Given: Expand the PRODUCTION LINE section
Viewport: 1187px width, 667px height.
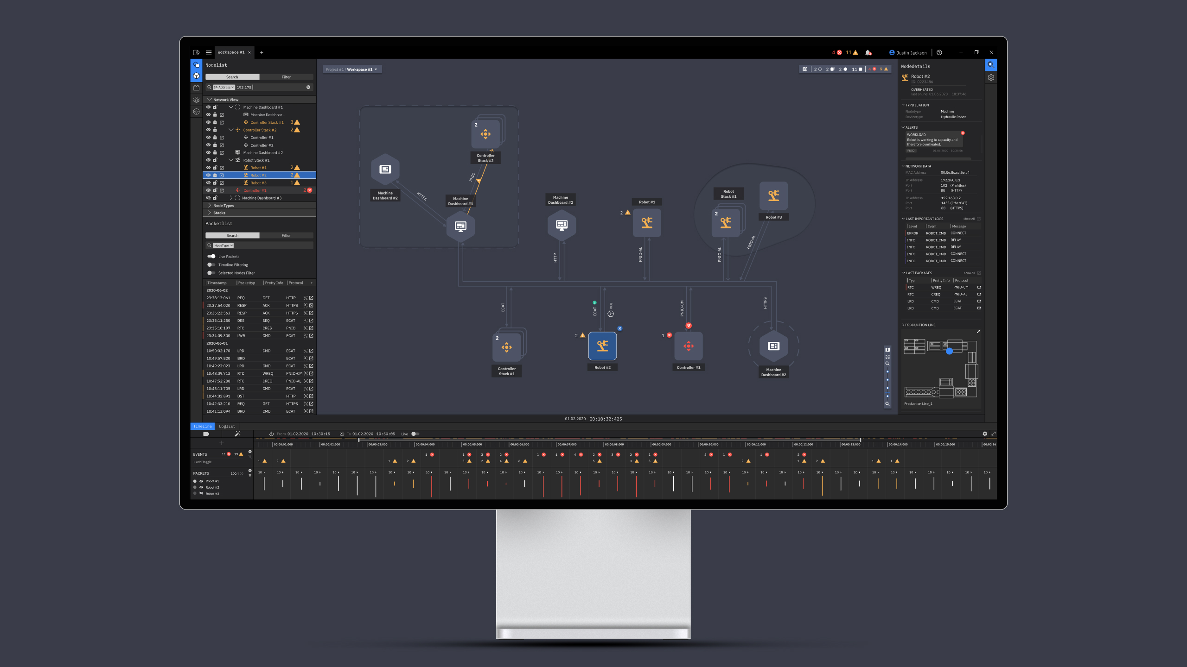Looking at the screenshot, I should tap(903, 325).
